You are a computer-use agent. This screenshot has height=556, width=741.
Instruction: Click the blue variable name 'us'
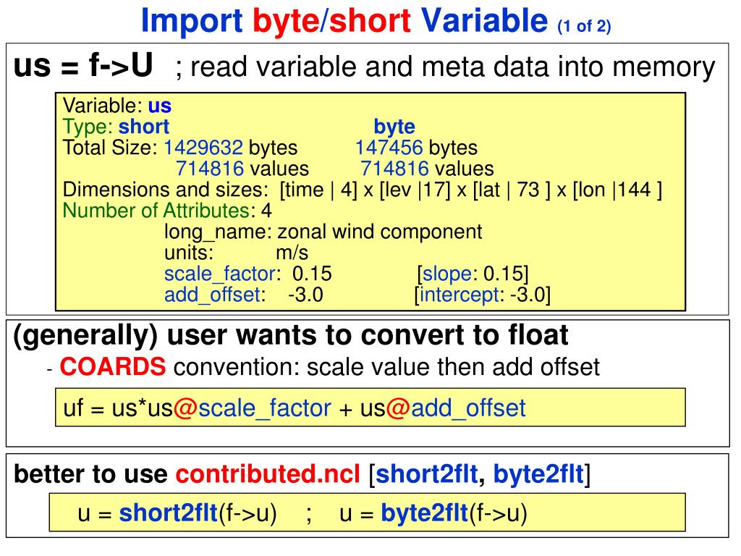[x=159, y=106]
